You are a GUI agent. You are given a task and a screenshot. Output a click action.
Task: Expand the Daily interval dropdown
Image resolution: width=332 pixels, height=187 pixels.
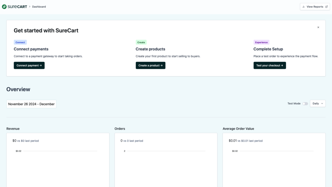pyautogui.click(x=318, y=104)
